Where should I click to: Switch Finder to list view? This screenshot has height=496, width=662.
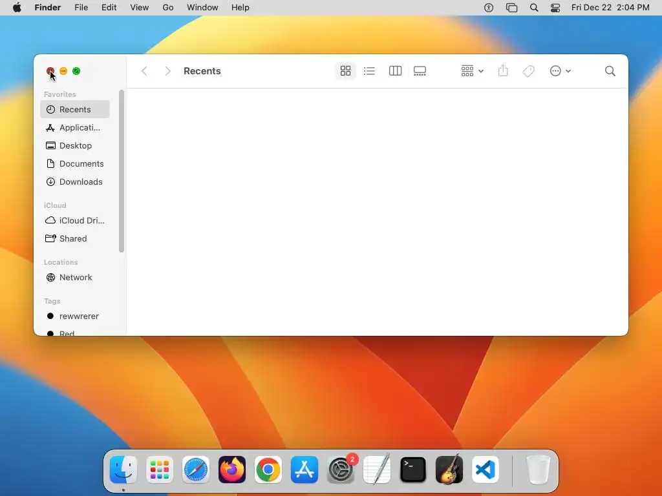coord(369,71)
